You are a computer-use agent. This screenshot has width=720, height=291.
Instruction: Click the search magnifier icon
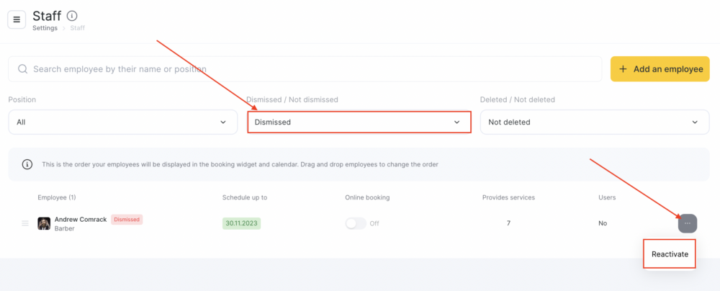point(22,69)
